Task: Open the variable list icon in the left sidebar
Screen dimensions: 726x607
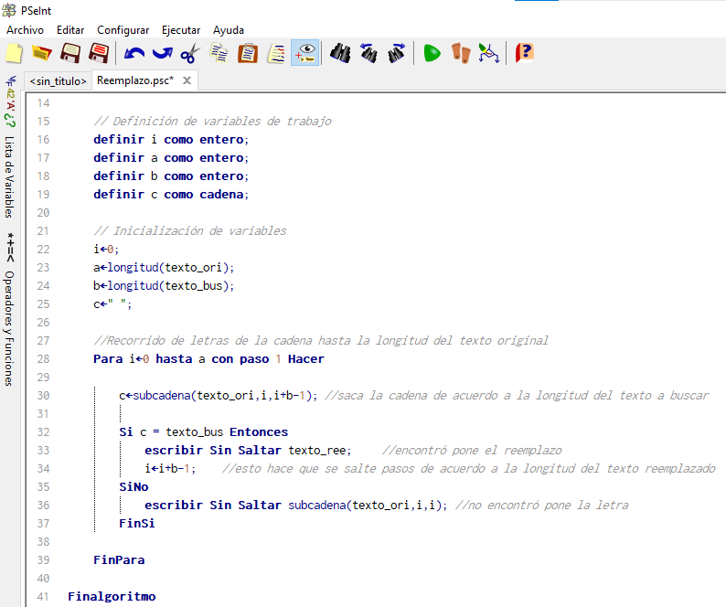Action: point(10,101)
